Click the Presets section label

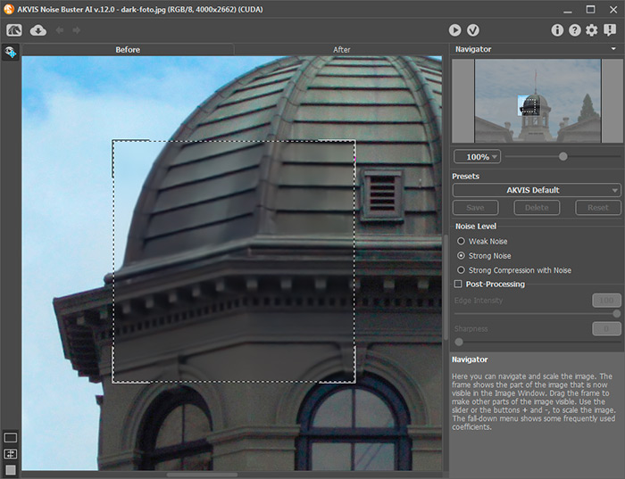pos(465,176)
